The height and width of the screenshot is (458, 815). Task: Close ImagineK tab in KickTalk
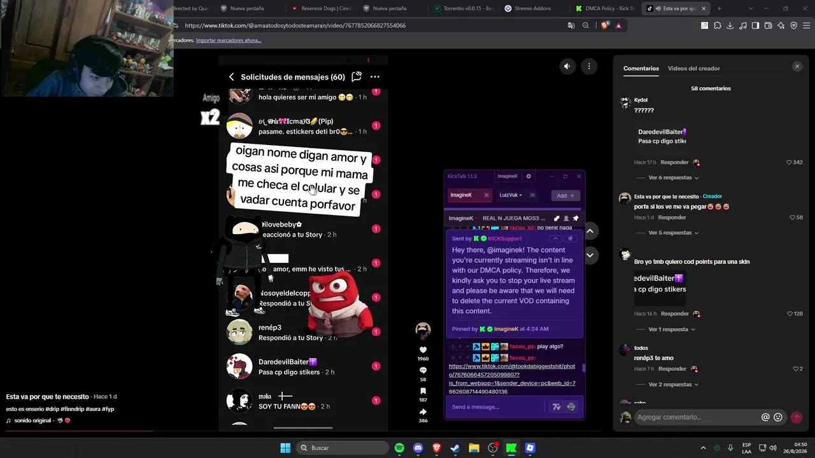(x=486, y=195)
